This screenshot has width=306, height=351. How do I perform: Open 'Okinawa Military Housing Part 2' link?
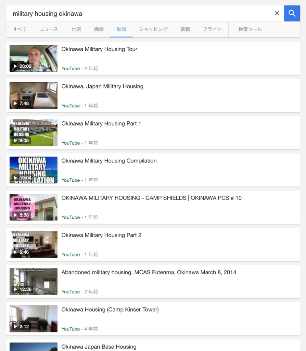pos(101,235)
